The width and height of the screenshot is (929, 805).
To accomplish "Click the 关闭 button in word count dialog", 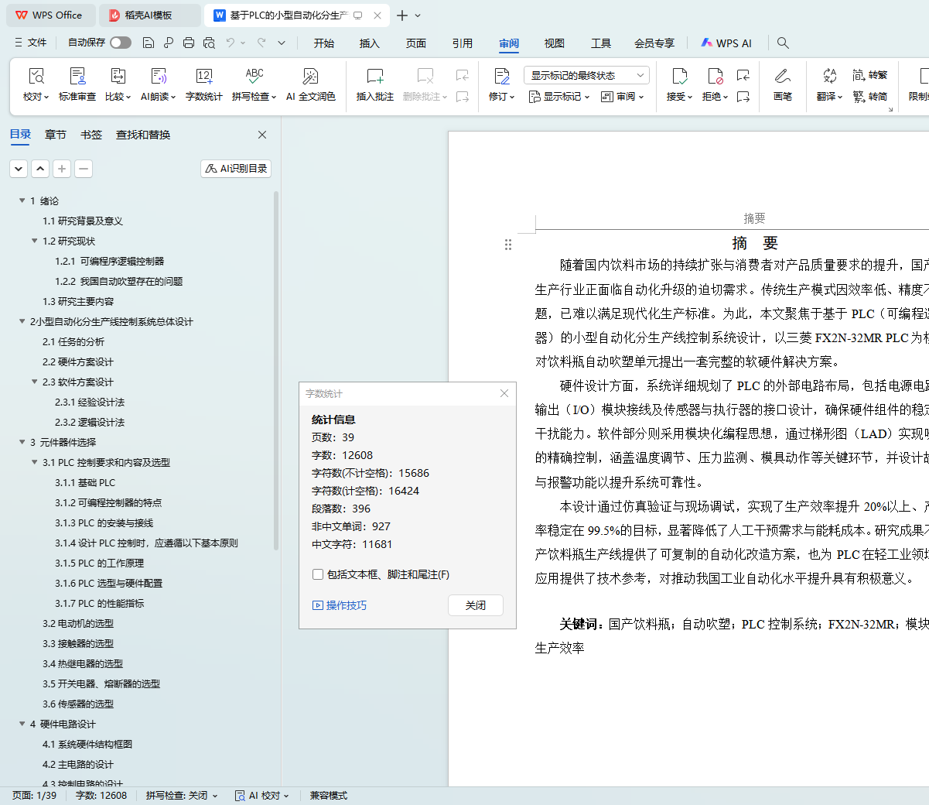I will [475, 605].
